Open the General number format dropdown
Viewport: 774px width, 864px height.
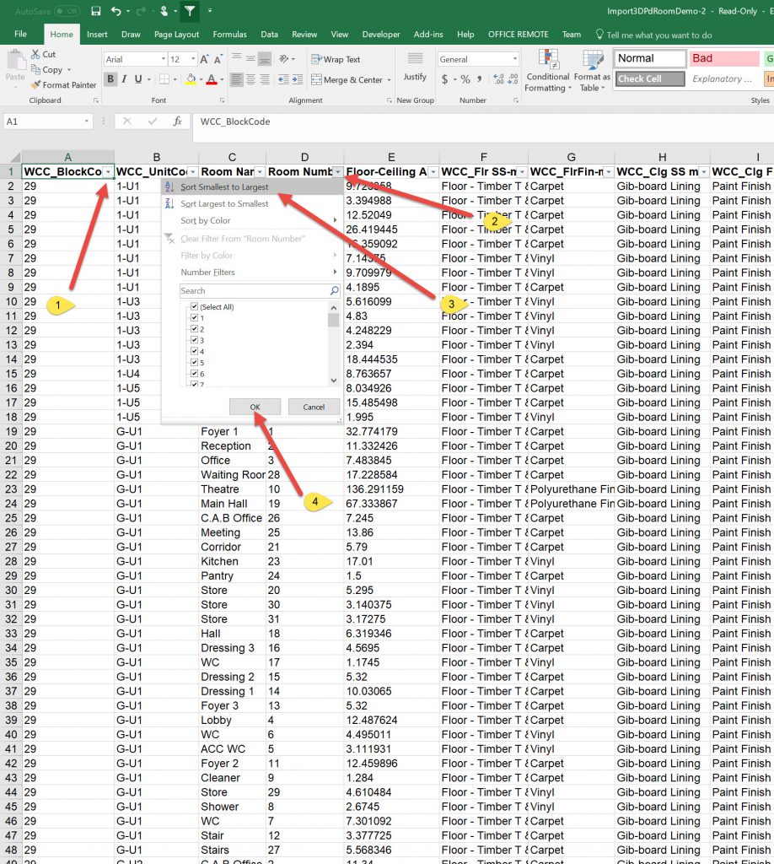pyautogui.click(x=514, y=60)
